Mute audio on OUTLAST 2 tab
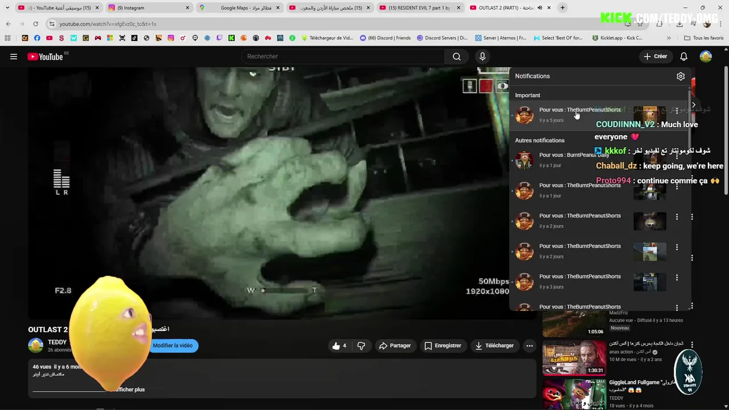Image resolution: width=729 pixels, height=410 pixels. coord(540,8)
